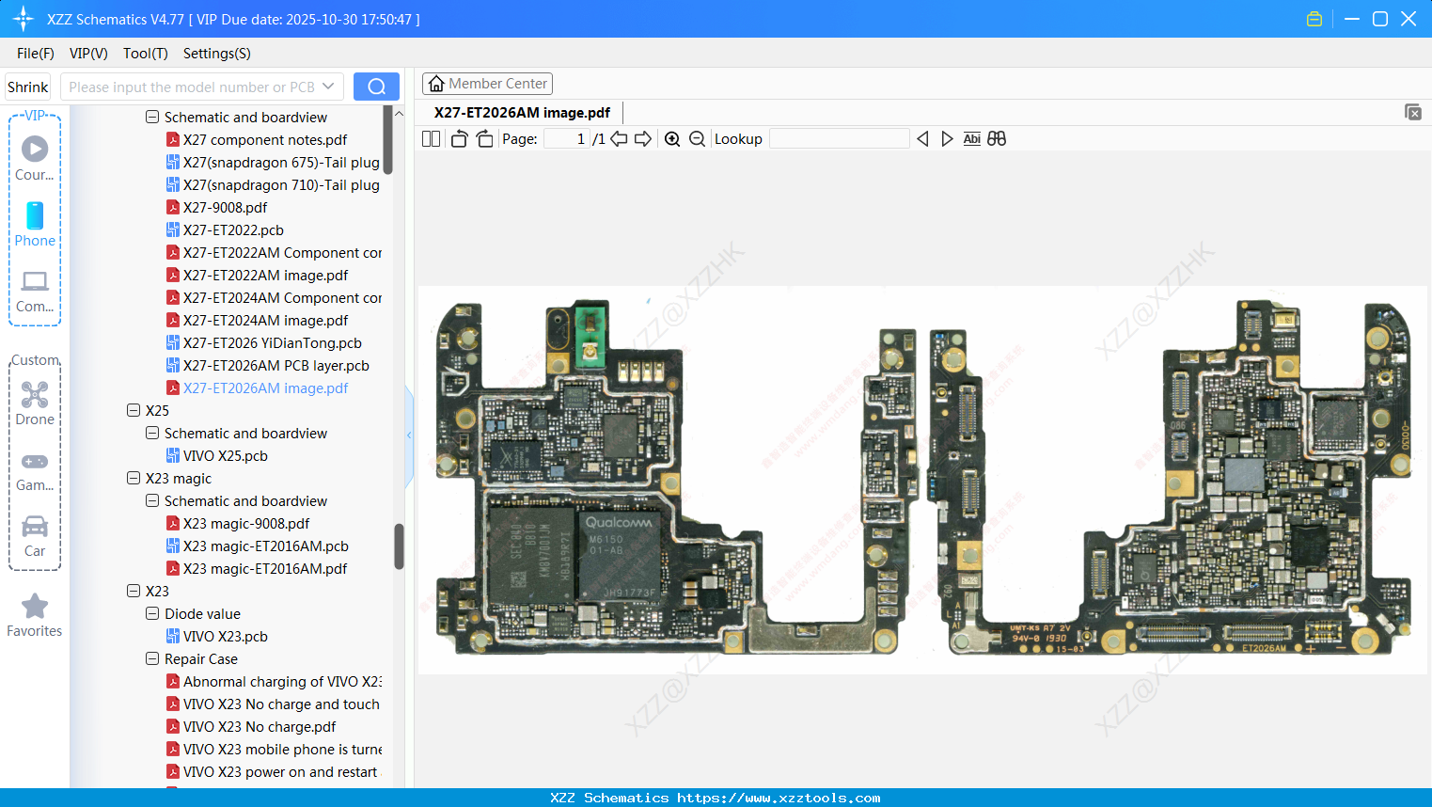Viewport: 1432px width, 807px height.
Task: Click the scroll-up arrow of file tree
Action: pos(399,114)
